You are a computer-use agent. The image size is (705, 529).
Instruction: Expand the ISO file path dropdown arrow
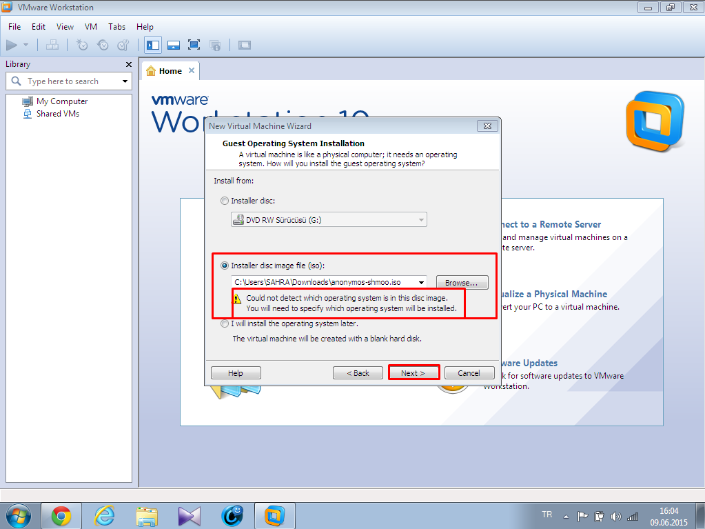(421, 283)
